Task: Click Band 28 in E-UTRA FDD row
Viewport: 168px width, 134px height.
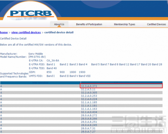Action: pyautogui.click(x=157, y=64)
